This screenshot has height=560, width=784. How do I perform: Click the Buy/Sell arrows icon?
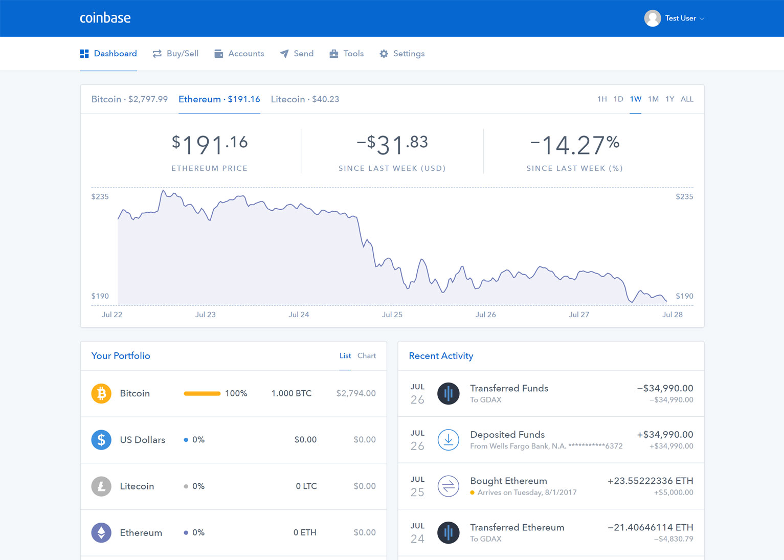(157, 54)
